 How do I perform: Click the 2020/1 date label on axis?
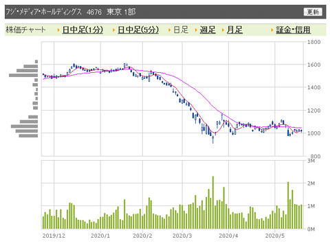(100, 236)
